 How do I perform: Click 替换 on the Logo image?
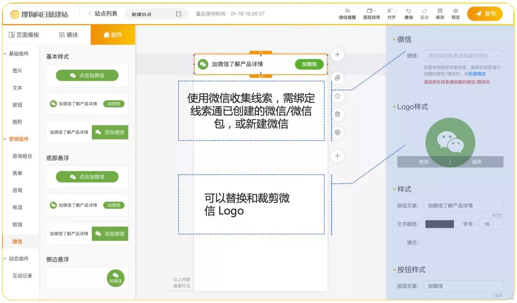[424, 162]
